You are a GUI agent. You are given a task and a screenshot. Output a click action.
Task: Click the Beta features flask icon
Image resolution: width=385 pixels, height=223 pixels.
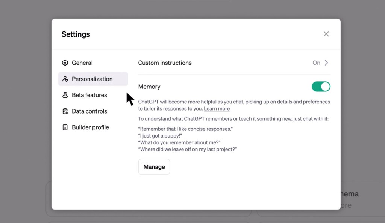[65, 95]
